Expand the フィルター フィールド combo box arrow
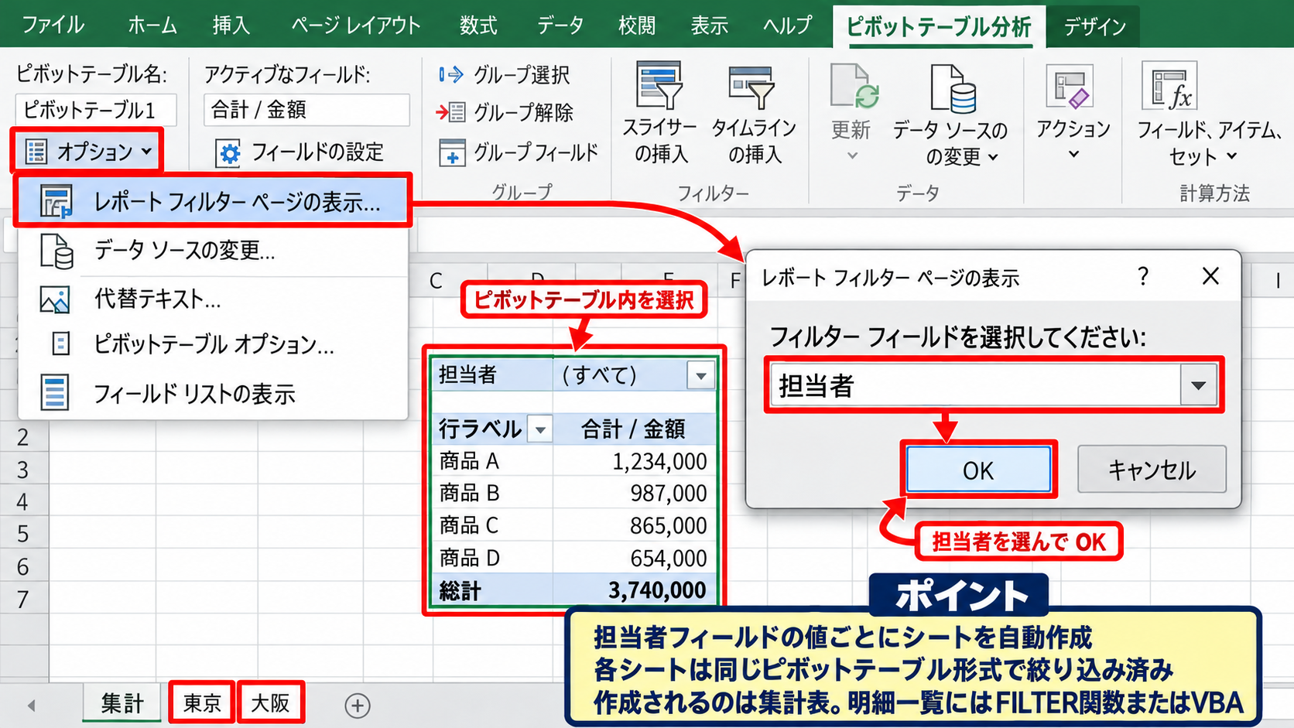This screenshot has height=728, width=1294. (1198, 385)
